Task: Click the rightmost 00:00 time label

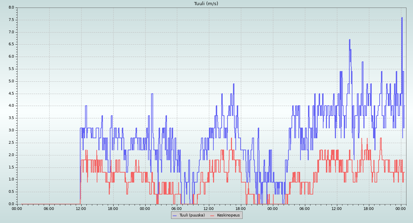Action: (401, 208)
